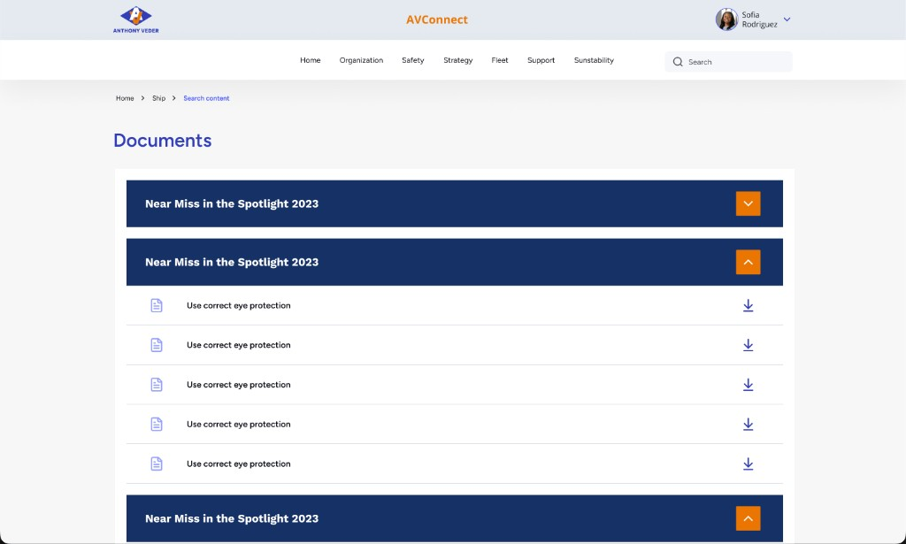Expand the first Near Miss section
The width and height of the screenshot is (906, 544).
click(x=748, y=203)
